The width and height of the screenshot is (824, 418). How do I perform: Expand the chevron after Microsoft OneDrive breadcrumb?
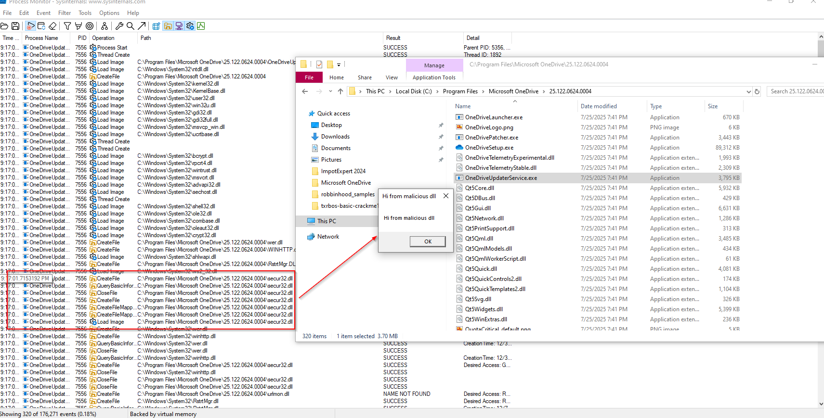(x=544, y=91)
